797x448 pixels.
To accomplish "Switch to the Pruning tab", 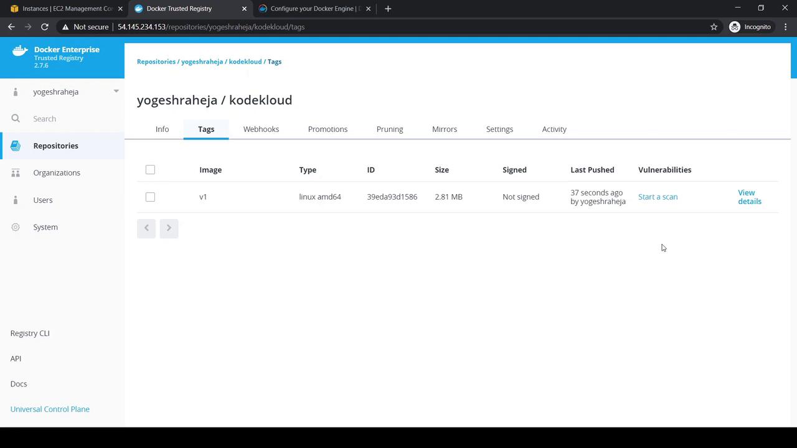I will (x=390, y=129).
